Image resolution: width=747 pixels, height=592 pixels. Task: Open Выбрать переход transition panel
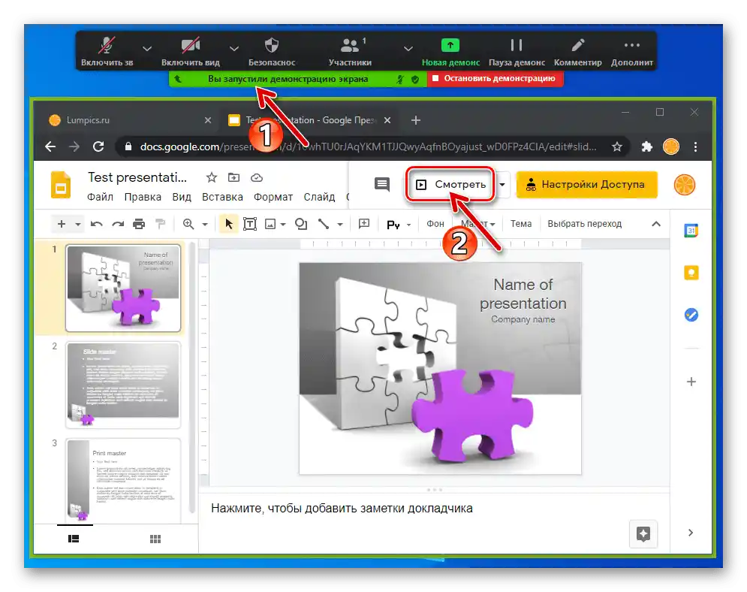pyautogui.click(x=585, y=224)
